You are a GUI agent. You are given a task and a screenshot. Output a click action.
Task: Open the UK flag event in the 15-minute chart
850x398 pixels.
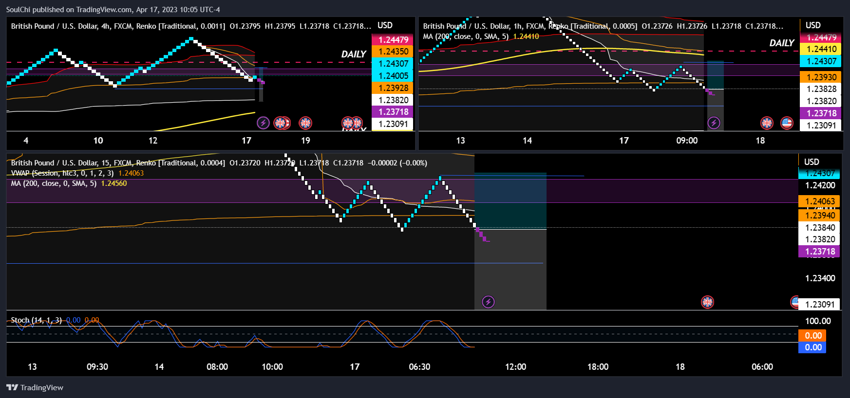click(707, 302)
